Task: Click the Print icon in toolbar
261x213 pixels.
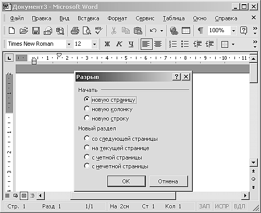Action: [75, 31]
